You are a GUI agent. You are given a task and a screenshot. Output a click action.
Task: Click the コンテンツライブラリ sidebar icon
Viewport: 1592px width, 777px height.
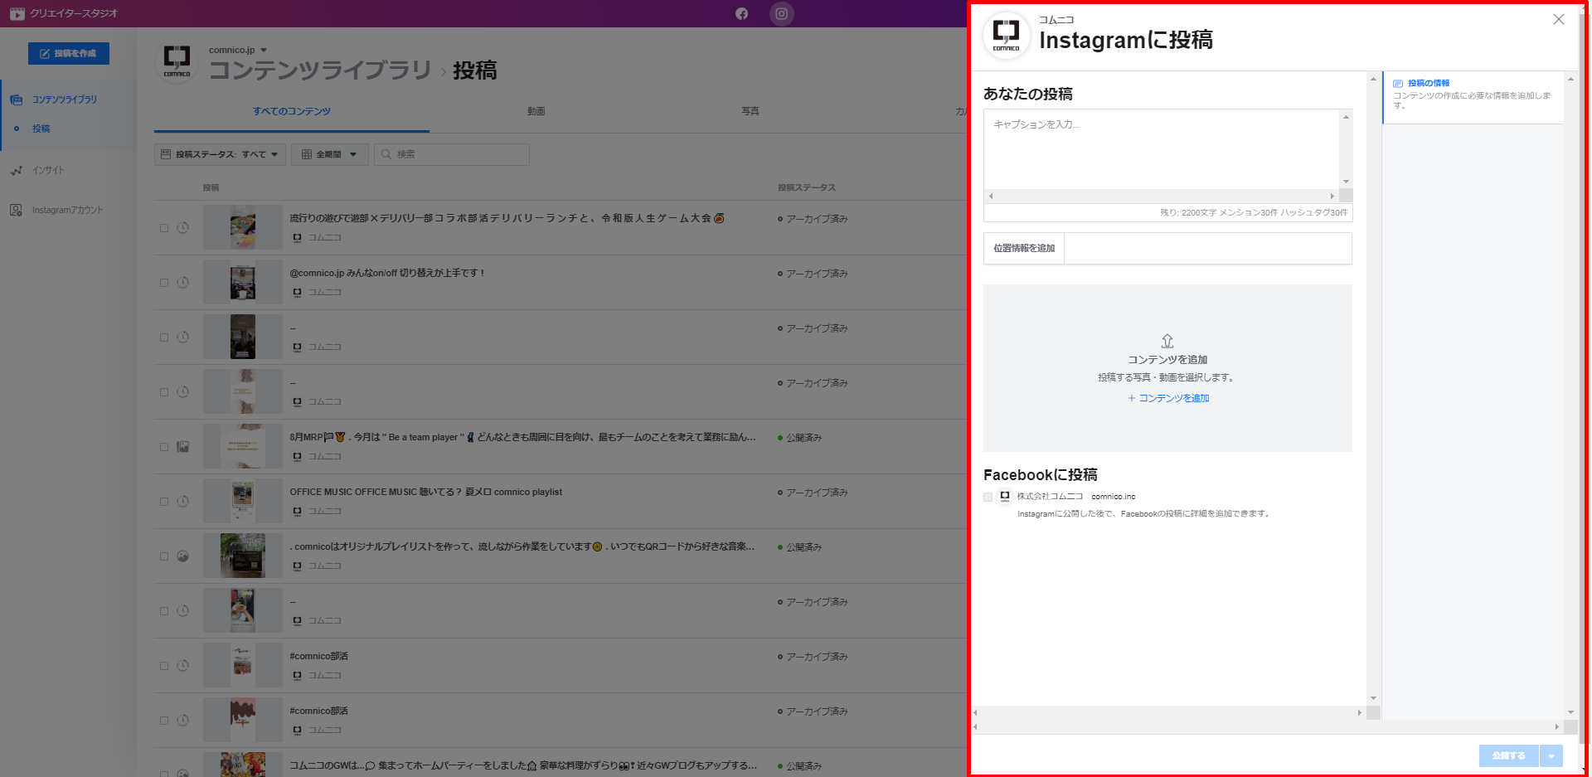pos(17,100)
